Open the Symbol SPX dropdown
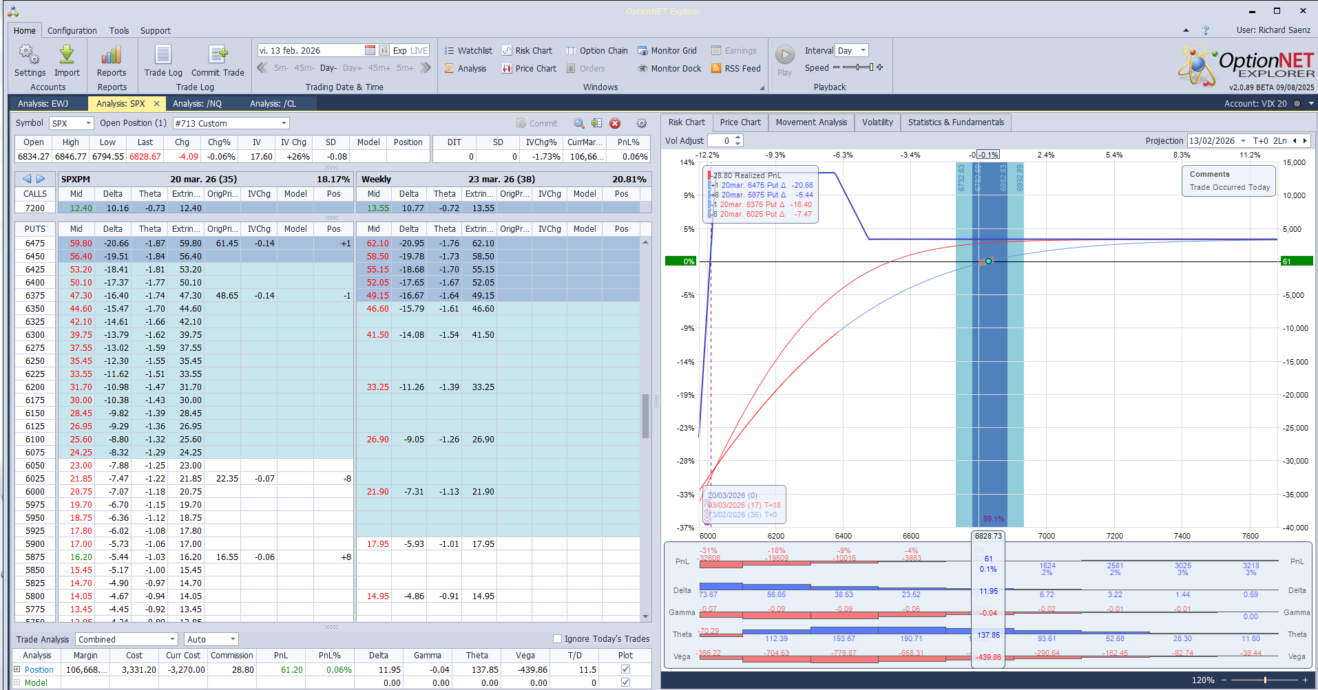The image size is (1318, 690). pos(88,123)
